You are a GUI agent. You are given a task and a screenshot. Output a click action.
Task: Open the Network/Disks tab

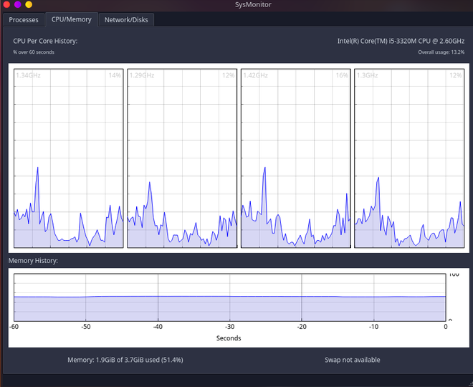[x=126, y=20]
